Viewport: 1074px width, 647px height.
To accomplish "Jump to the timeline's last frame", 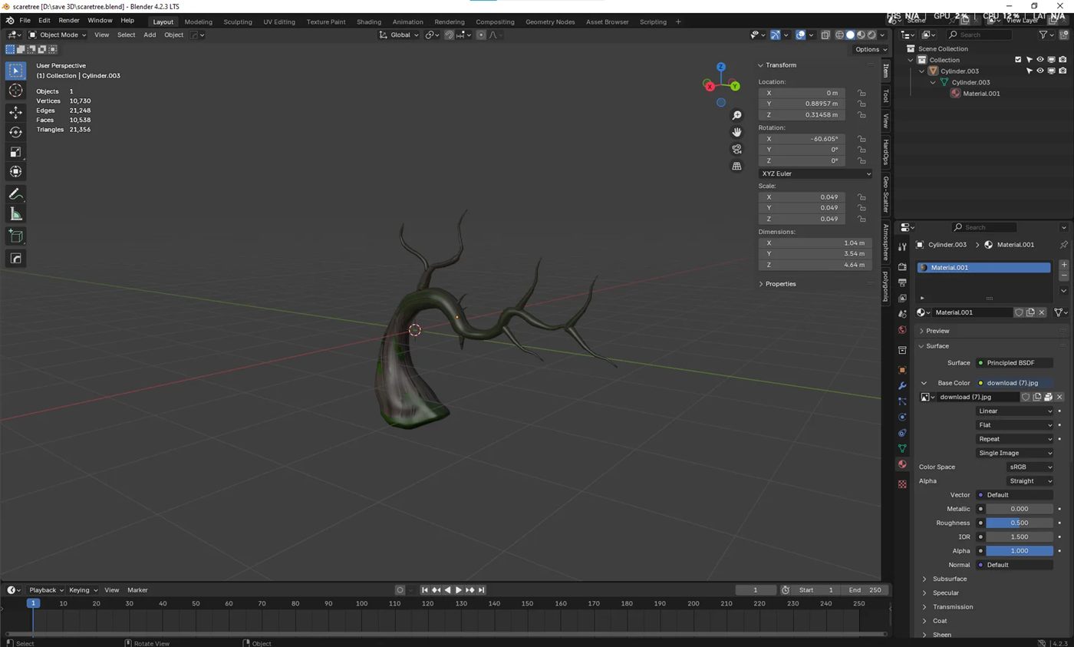I will (x=481, y=590).
